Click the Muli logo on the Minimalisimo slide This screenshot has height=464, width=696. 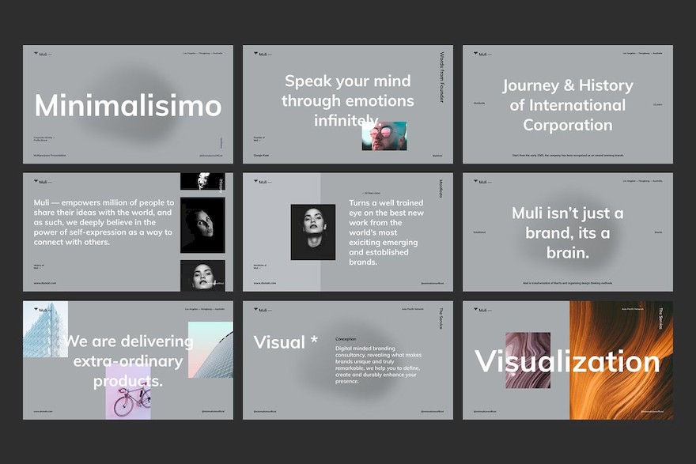coord(40,54)
